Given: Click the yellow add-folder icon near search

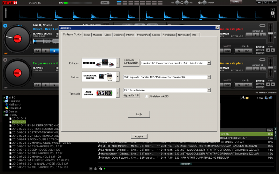Looking at the screenshot, I should coord(247,98).
